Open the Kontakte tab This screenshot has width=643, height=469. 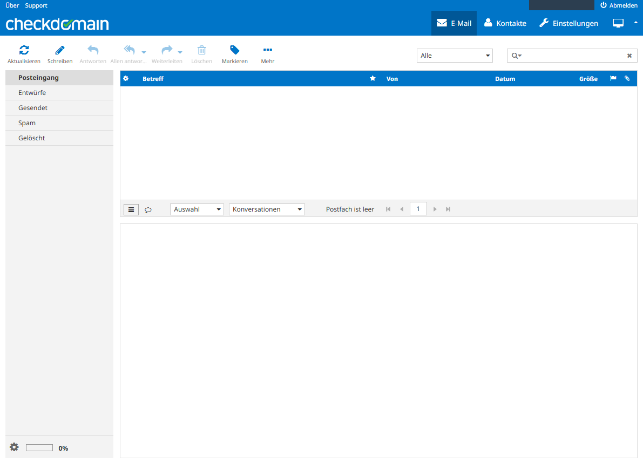pos(505,23)
